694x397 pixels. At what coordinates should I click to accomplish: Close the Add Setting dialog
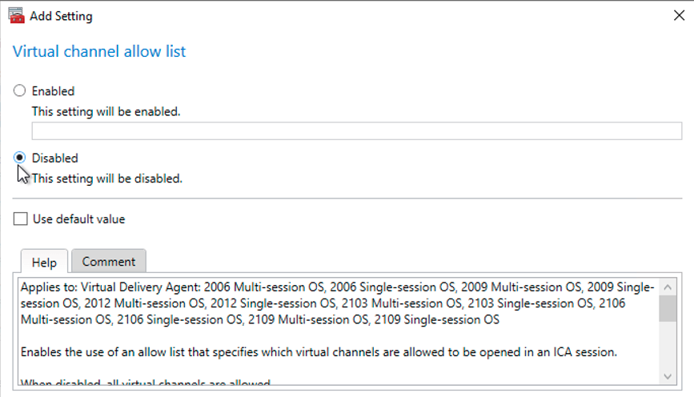click(x=680, y=15)
